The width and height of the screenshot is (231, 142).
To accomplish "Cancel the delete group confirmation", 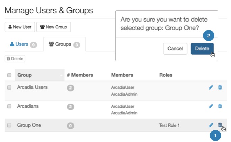I will coord(175,48).
